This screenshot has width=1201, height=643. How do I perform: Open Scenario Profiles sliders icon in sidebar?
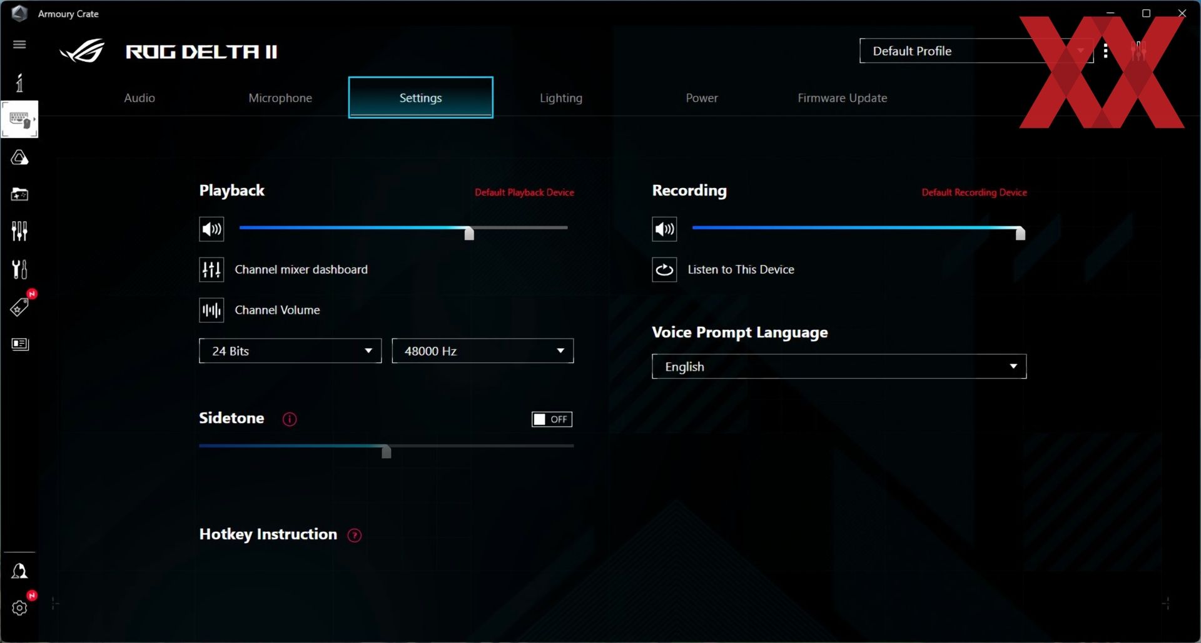(x=19, y=231)
